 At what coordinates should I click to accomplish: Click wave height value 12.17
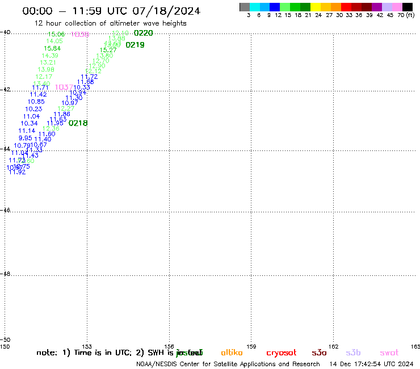coord(44,77)
